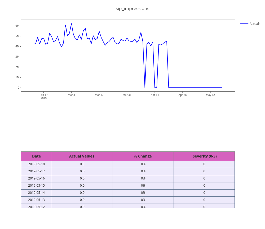Toggle the Actuals trace in the legend
Viewport: 265px width, 229px height.
coord(255,24)
